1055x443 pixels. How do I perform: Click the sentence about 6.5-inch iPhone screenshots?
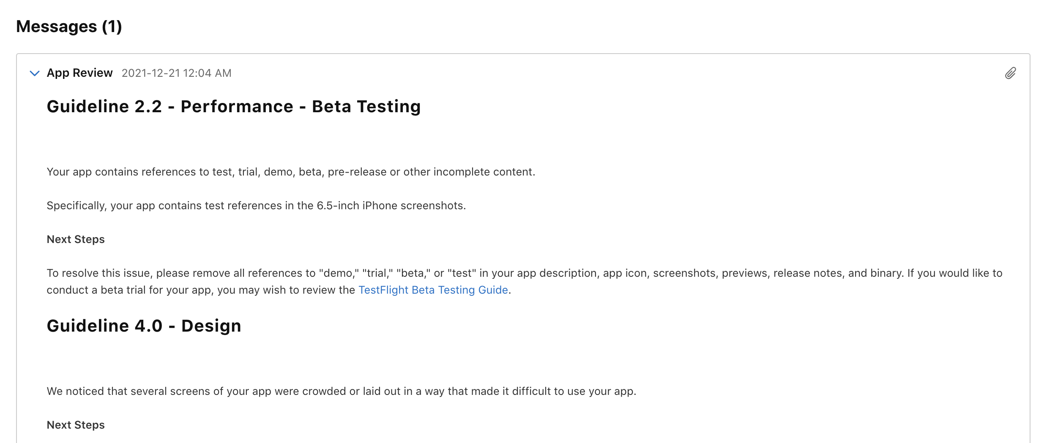[x=256, y=206]
